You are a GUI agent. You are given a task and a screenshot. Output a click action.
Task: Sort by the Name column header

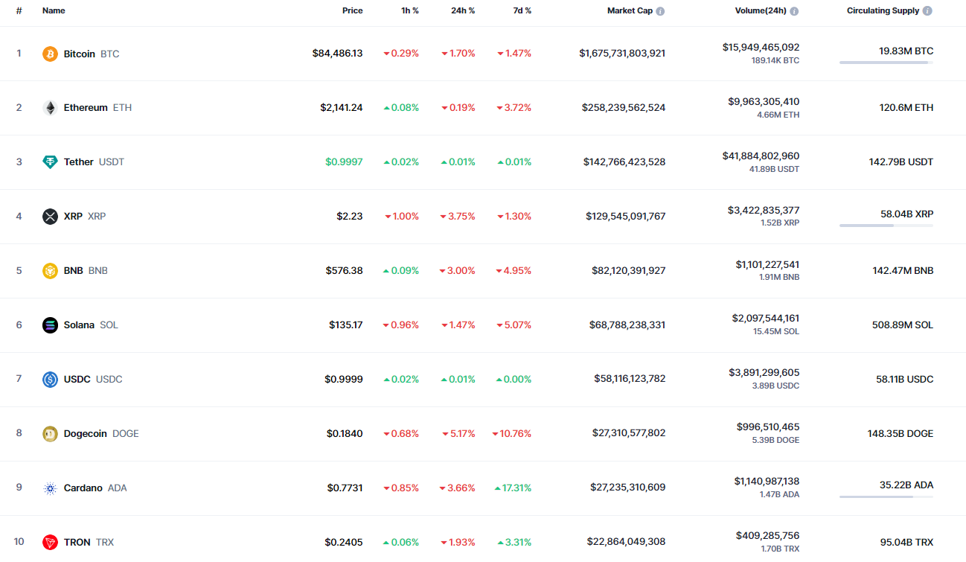click(x=54, y=11)
